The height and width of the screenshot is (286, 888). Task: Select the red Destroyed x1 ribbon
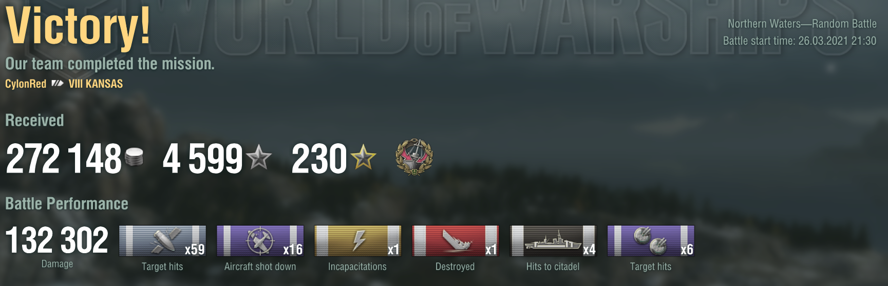click(455, 240)
